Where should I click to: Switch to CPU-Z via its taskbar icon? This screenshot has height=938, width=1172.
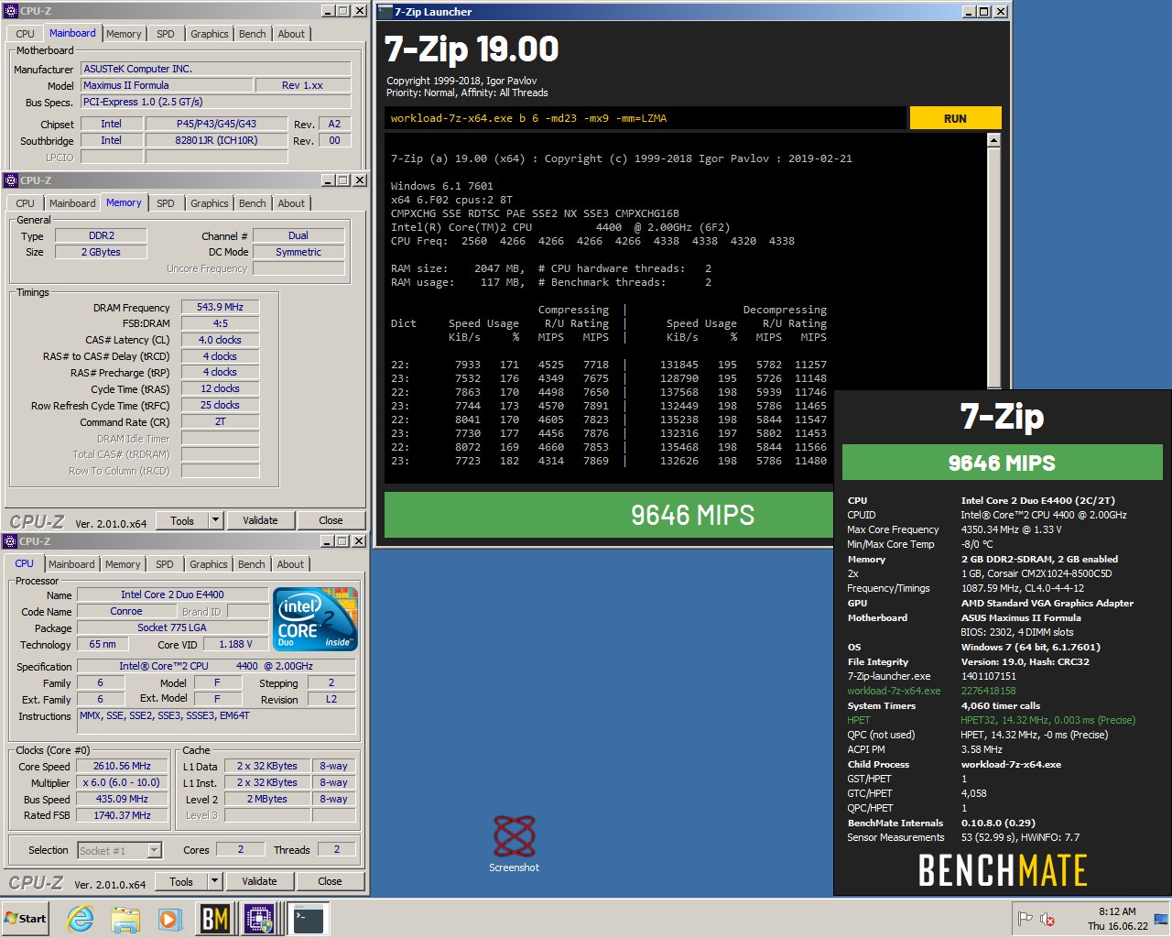pos(260,919)
